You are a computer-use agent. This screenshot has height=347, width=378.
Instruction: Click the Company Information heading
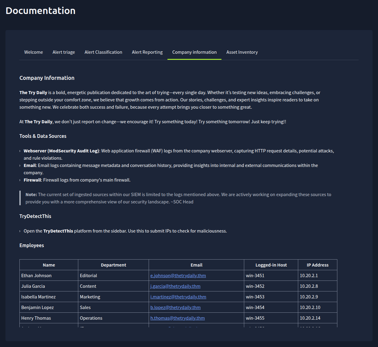(47, 78)
